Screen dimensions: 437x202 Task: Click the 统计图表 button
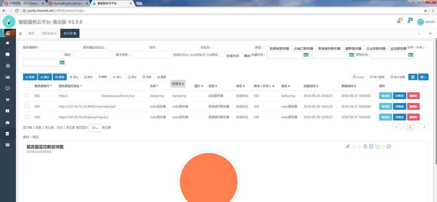pos(377,77)
